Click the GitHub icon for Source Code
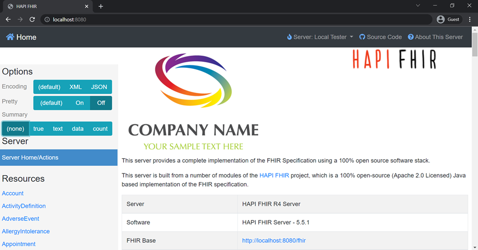The image size is (478, 250). [362, 37]
